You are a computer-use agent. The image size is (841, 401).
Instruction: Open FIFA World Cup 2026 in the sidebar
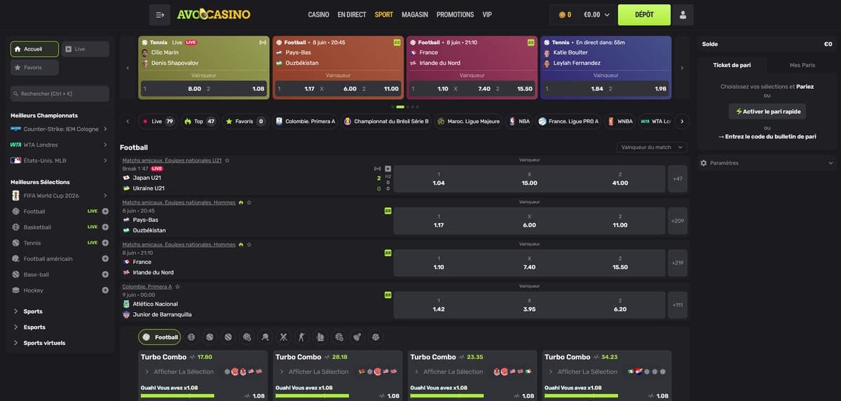click(x=60, y=196)
